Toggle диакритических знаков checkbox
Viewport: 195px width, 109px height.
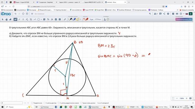59,103
